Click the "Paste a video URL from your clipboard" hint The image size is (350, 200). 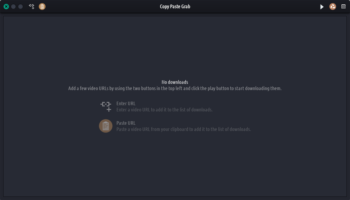coord(184,129)
